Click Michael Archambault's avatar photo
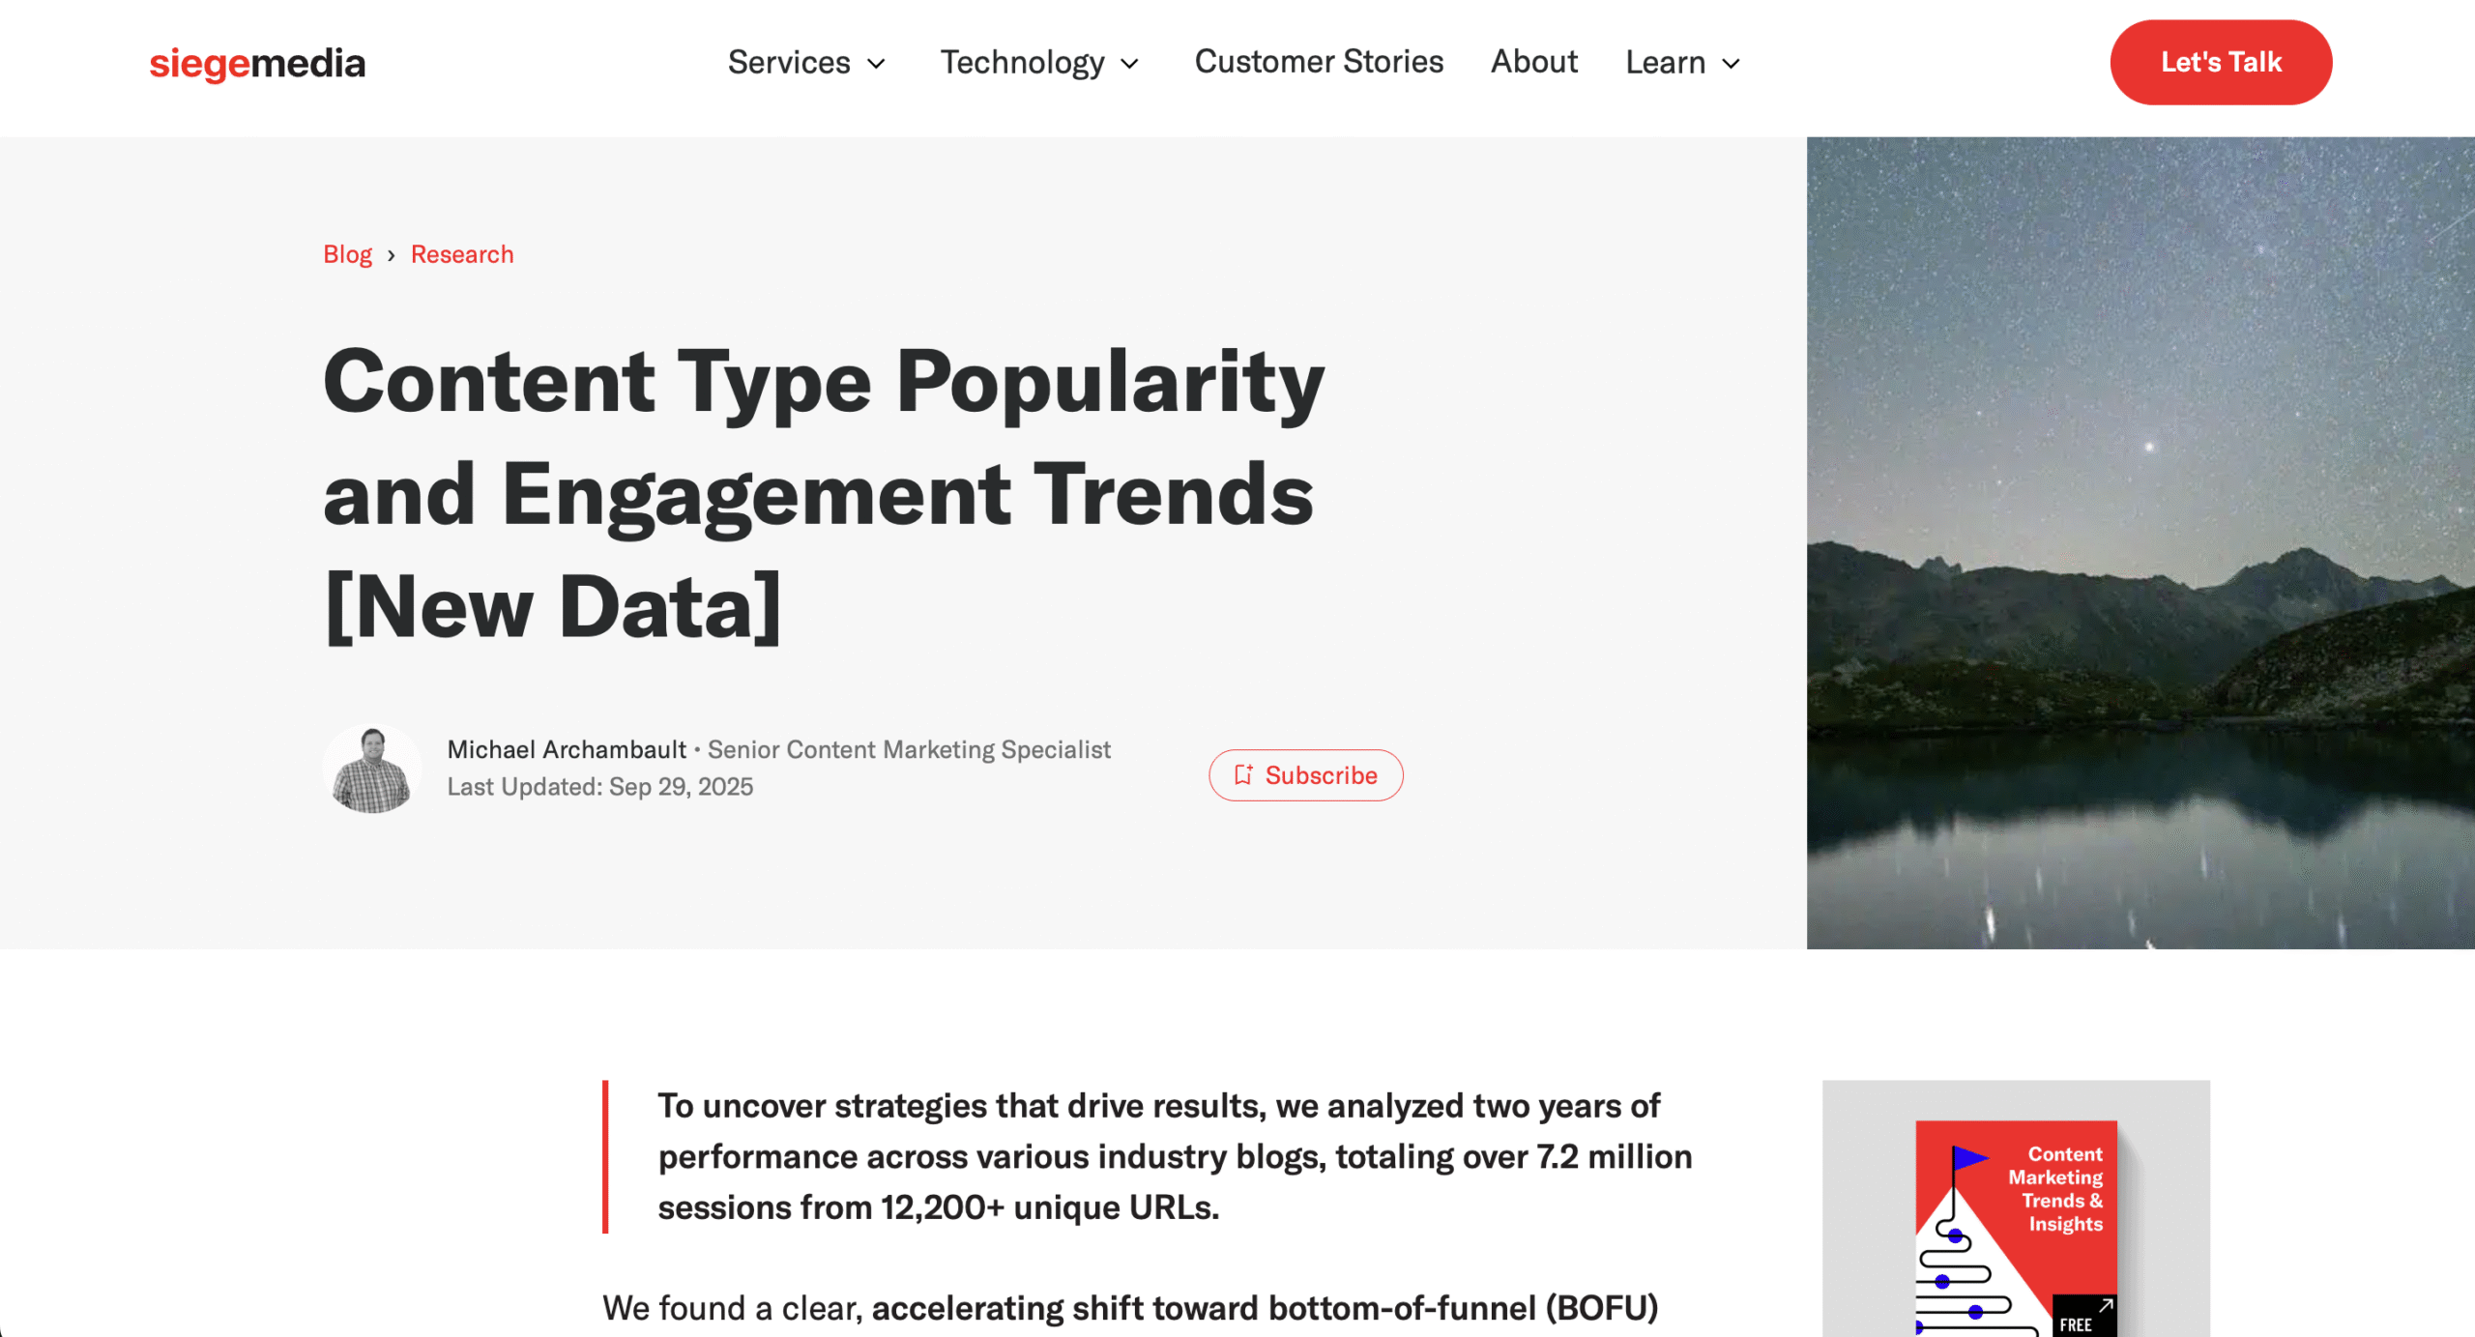Viewport: 2475px width, 1337px height. pyautogui.click(x=372, y=769)
